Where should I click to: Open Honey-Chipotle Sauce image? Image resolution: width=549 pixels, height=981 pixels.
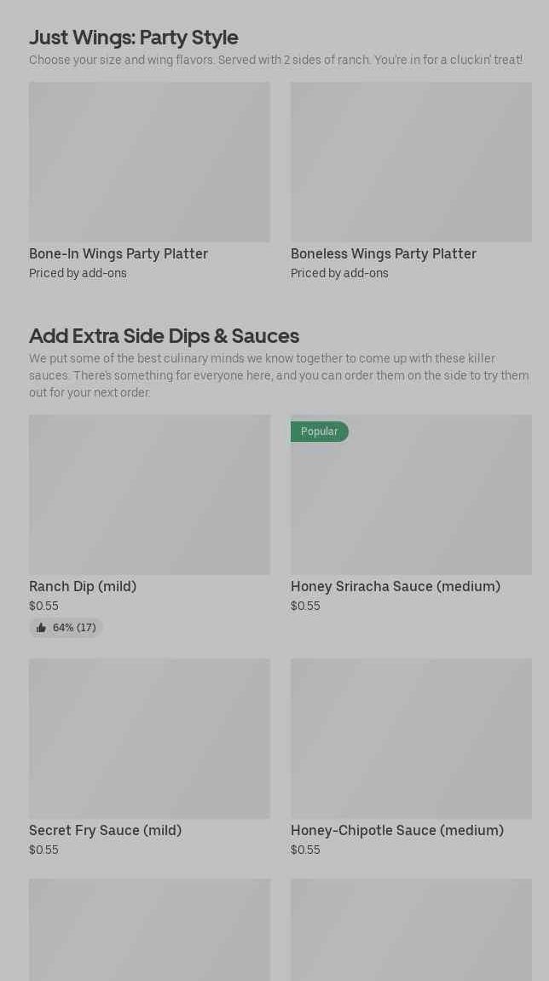click(x=411, y=738)
